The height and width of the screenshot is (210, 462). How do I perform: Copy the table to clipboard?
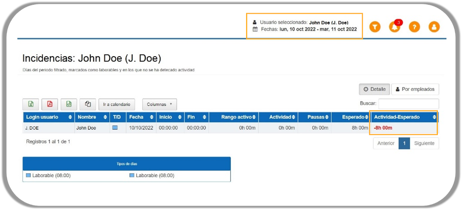tap(88, 104)
